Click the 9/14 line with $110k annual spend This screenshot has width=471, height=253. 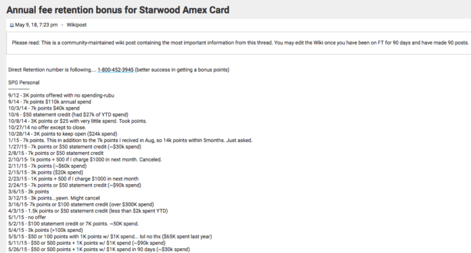tap(49, 101)
